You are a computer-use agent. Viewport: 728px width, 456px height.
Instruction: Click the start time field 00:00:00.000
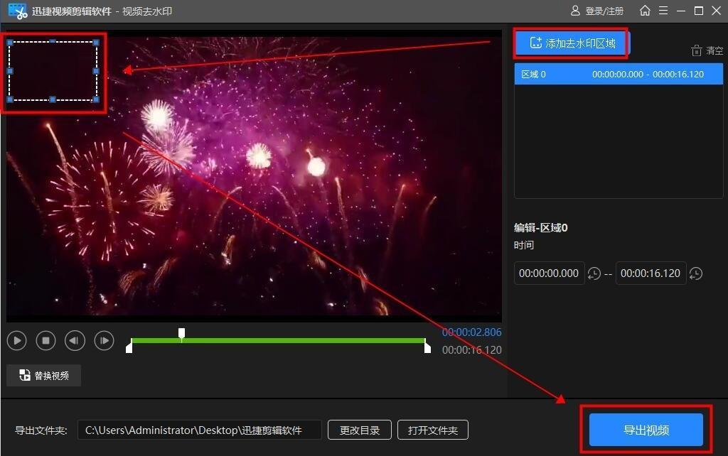point(549,273)
